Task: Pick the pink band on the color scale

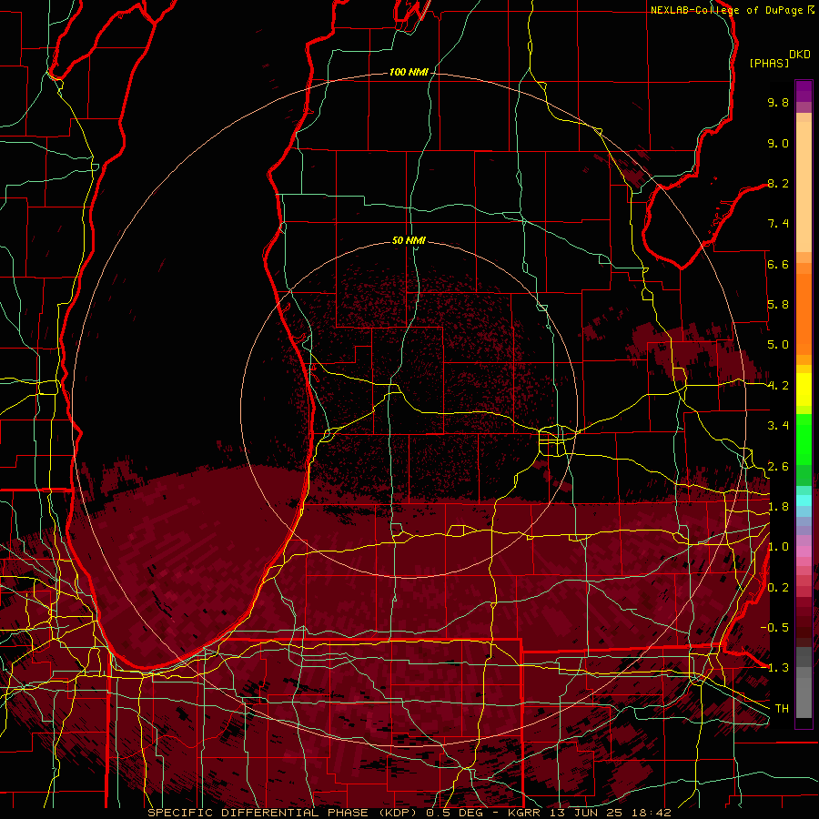Action: [x=804, y=551]
